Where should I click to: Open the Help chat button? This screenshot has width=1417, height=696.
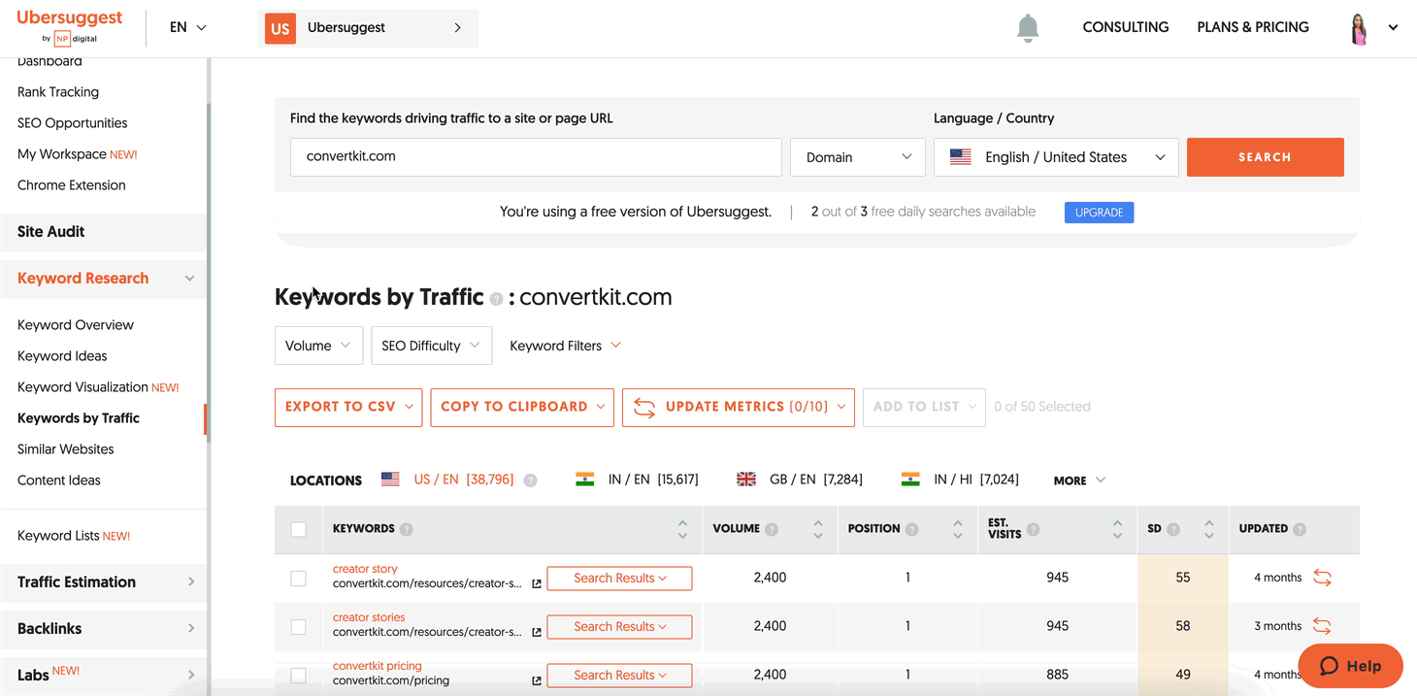[1351, 666]
